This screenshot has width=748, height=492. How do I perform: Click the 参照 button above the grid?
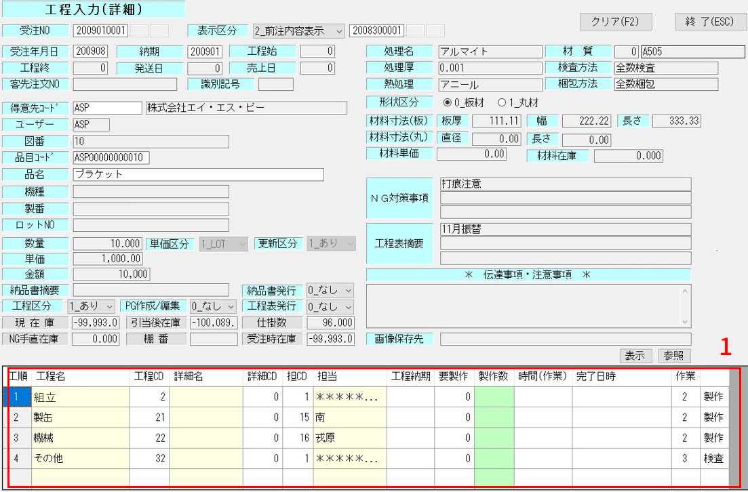pyautogui.click(x=674, y=356)
